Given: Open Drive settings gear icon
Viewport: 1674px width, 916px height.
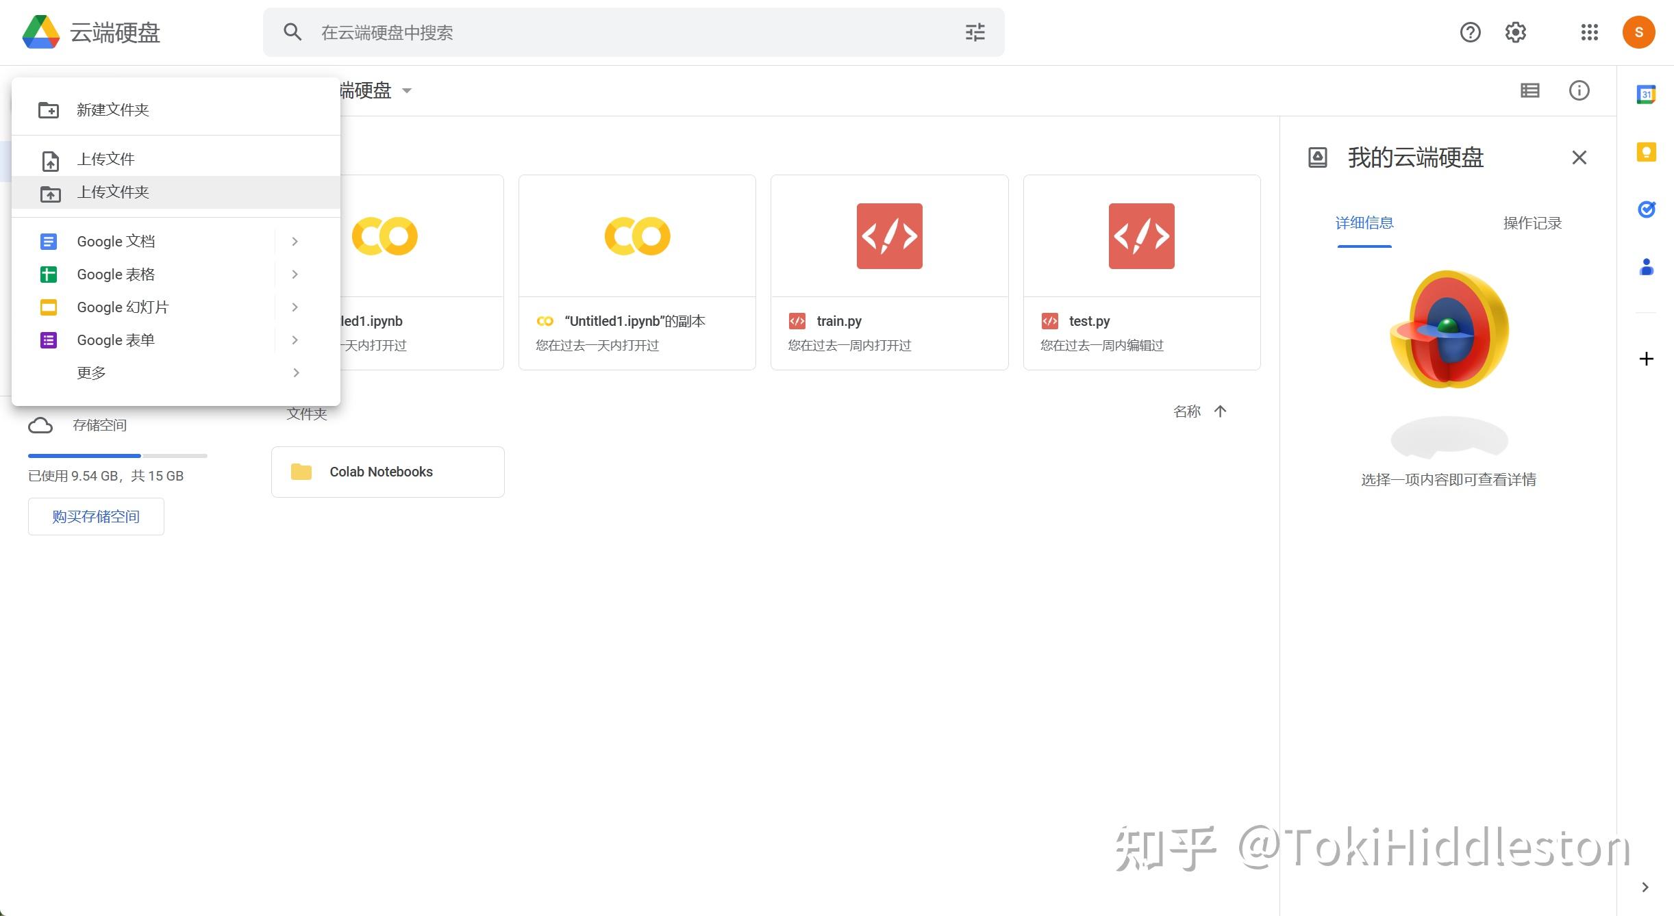Looking at the screenshot, I should pos(1516,32).
